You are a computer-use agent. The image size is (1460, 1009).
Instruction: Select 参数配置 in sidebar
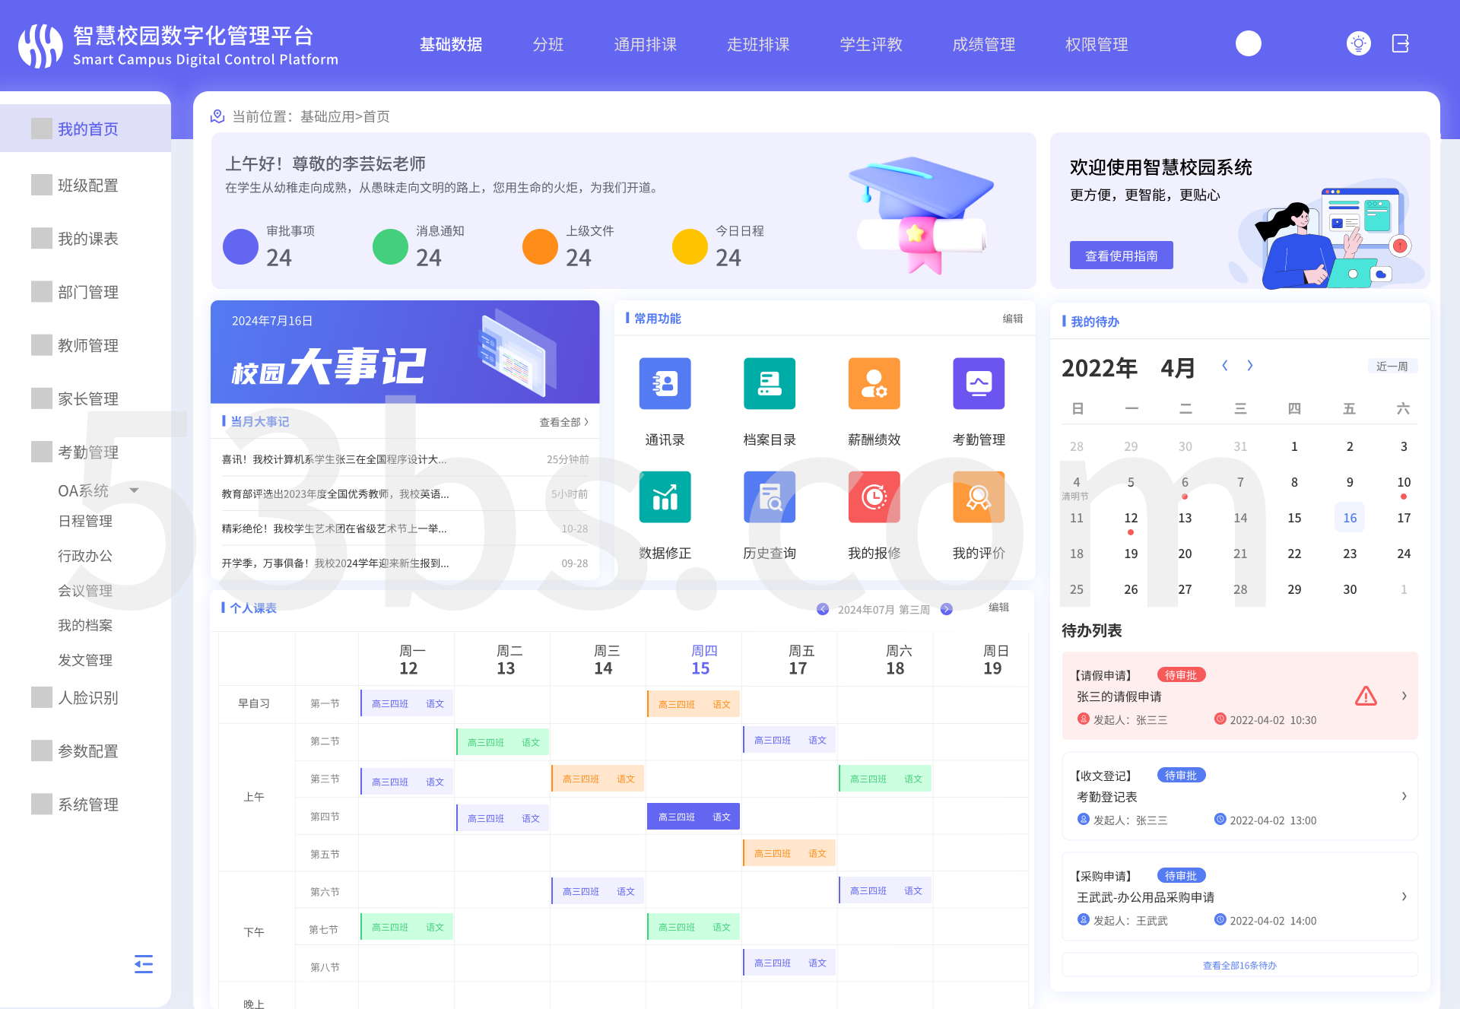(x=88, y=750)
